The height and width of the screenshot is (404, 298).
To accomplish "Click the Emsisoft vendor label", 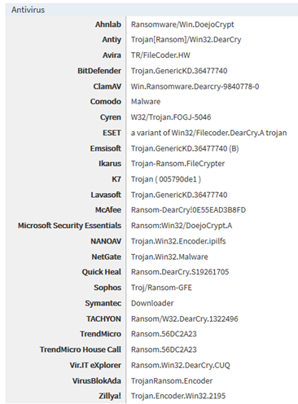I will tap(106, 148).
